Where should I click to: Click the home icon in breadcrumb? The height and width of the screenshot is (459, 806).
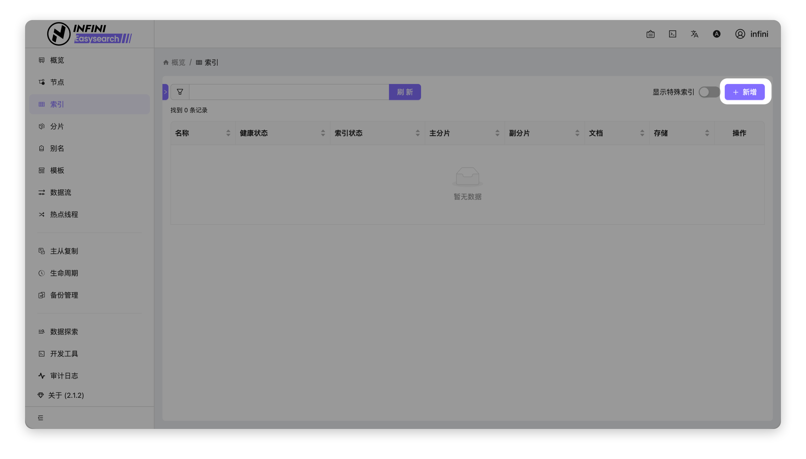[x=166, y=62]
